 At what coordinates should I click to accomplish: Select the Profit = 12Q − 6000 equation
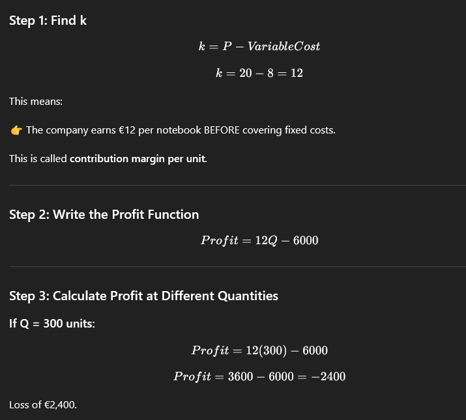(x=259, y=240)
